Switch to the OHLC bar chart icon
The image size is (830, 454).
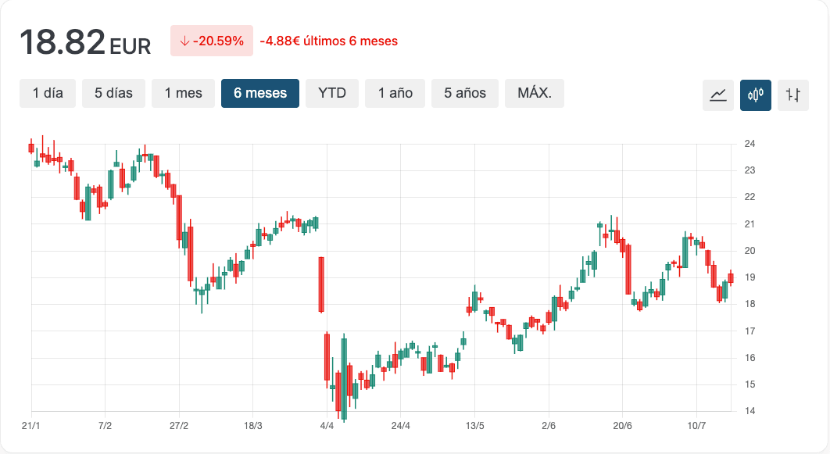click(x=793, y=95)
